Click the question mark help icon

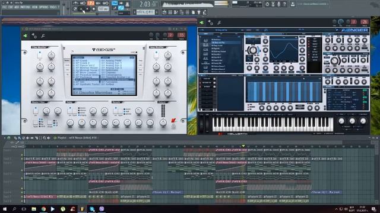[x=284, y=4]
